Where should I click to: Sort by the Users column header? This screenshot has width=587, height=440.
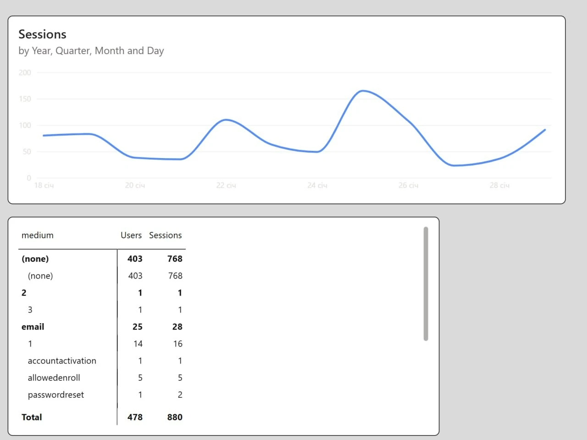(131, 235)
